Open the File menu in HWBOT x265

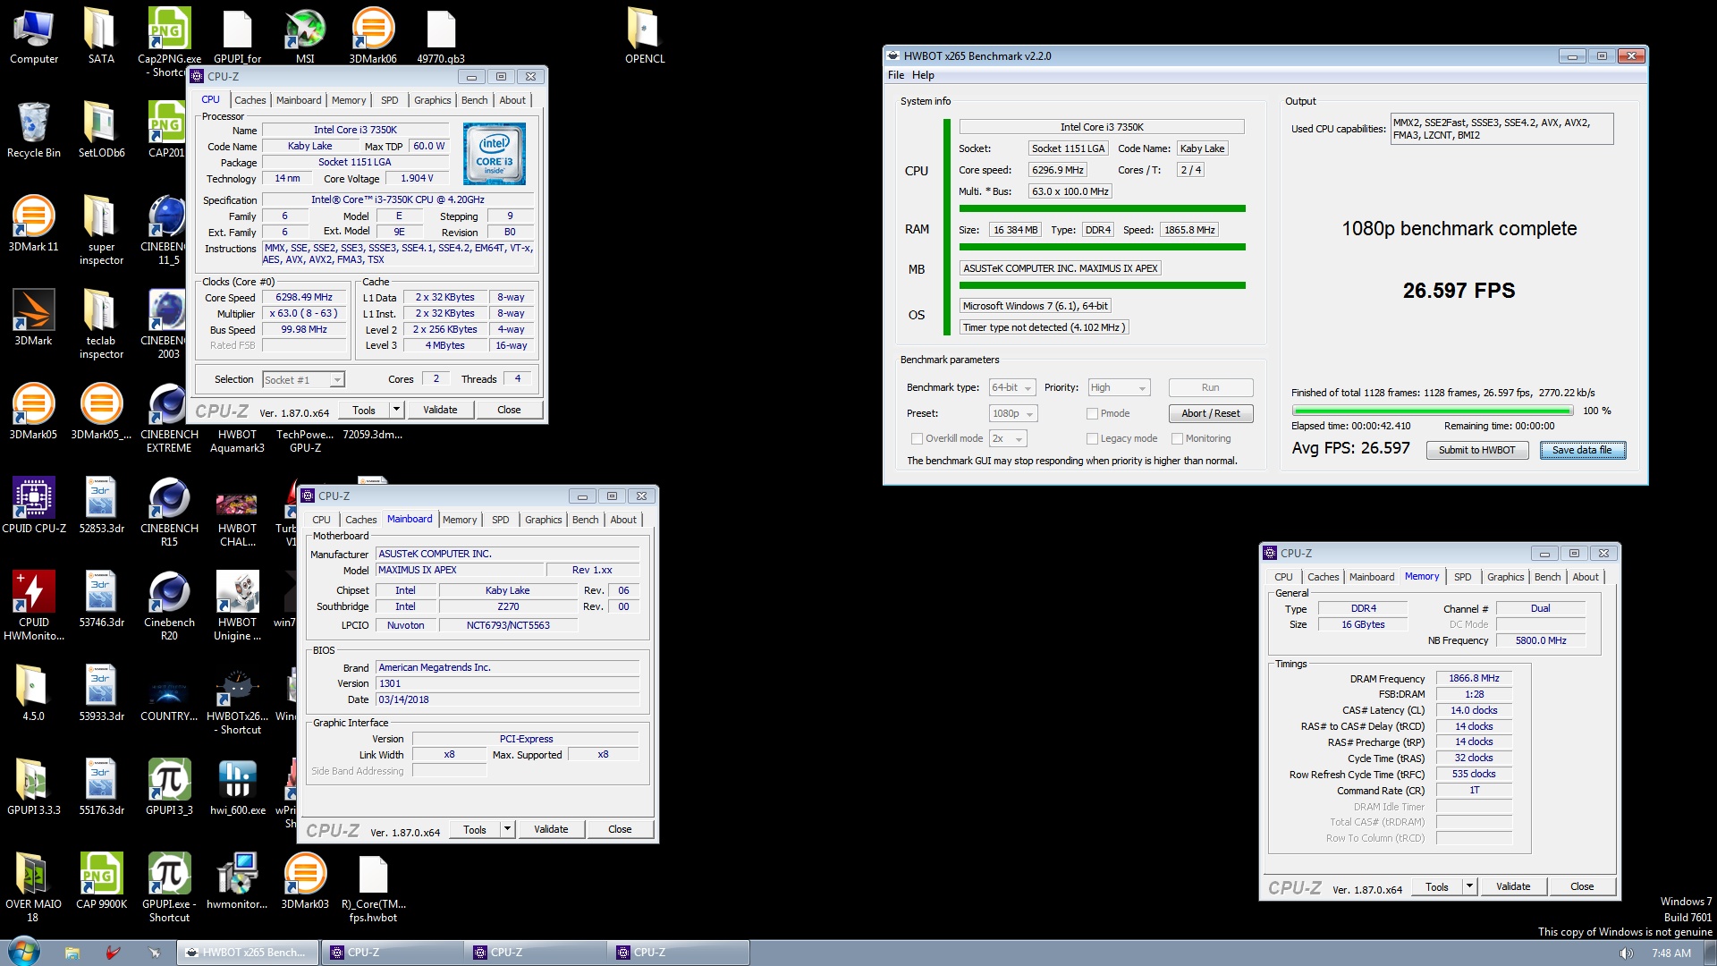click(895, 75)
